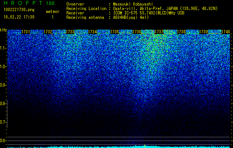Image resolution: width=233 pixels, height=148 pixels.
Task: Click time marker 1731
Action: pos(26,32)
